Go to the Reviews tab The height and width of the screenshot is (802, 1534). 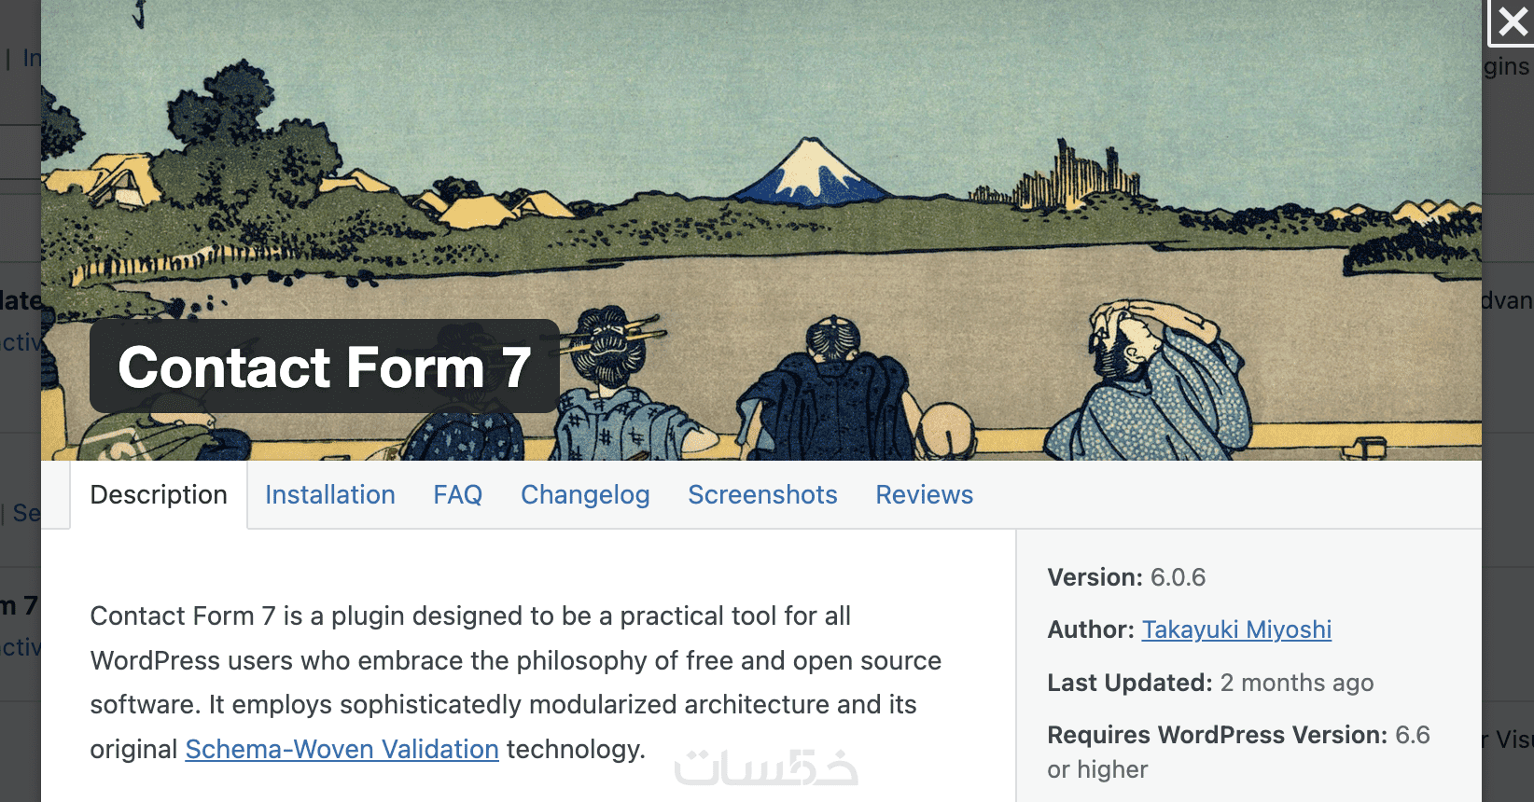pyautogui.click(x=924, y=494)
